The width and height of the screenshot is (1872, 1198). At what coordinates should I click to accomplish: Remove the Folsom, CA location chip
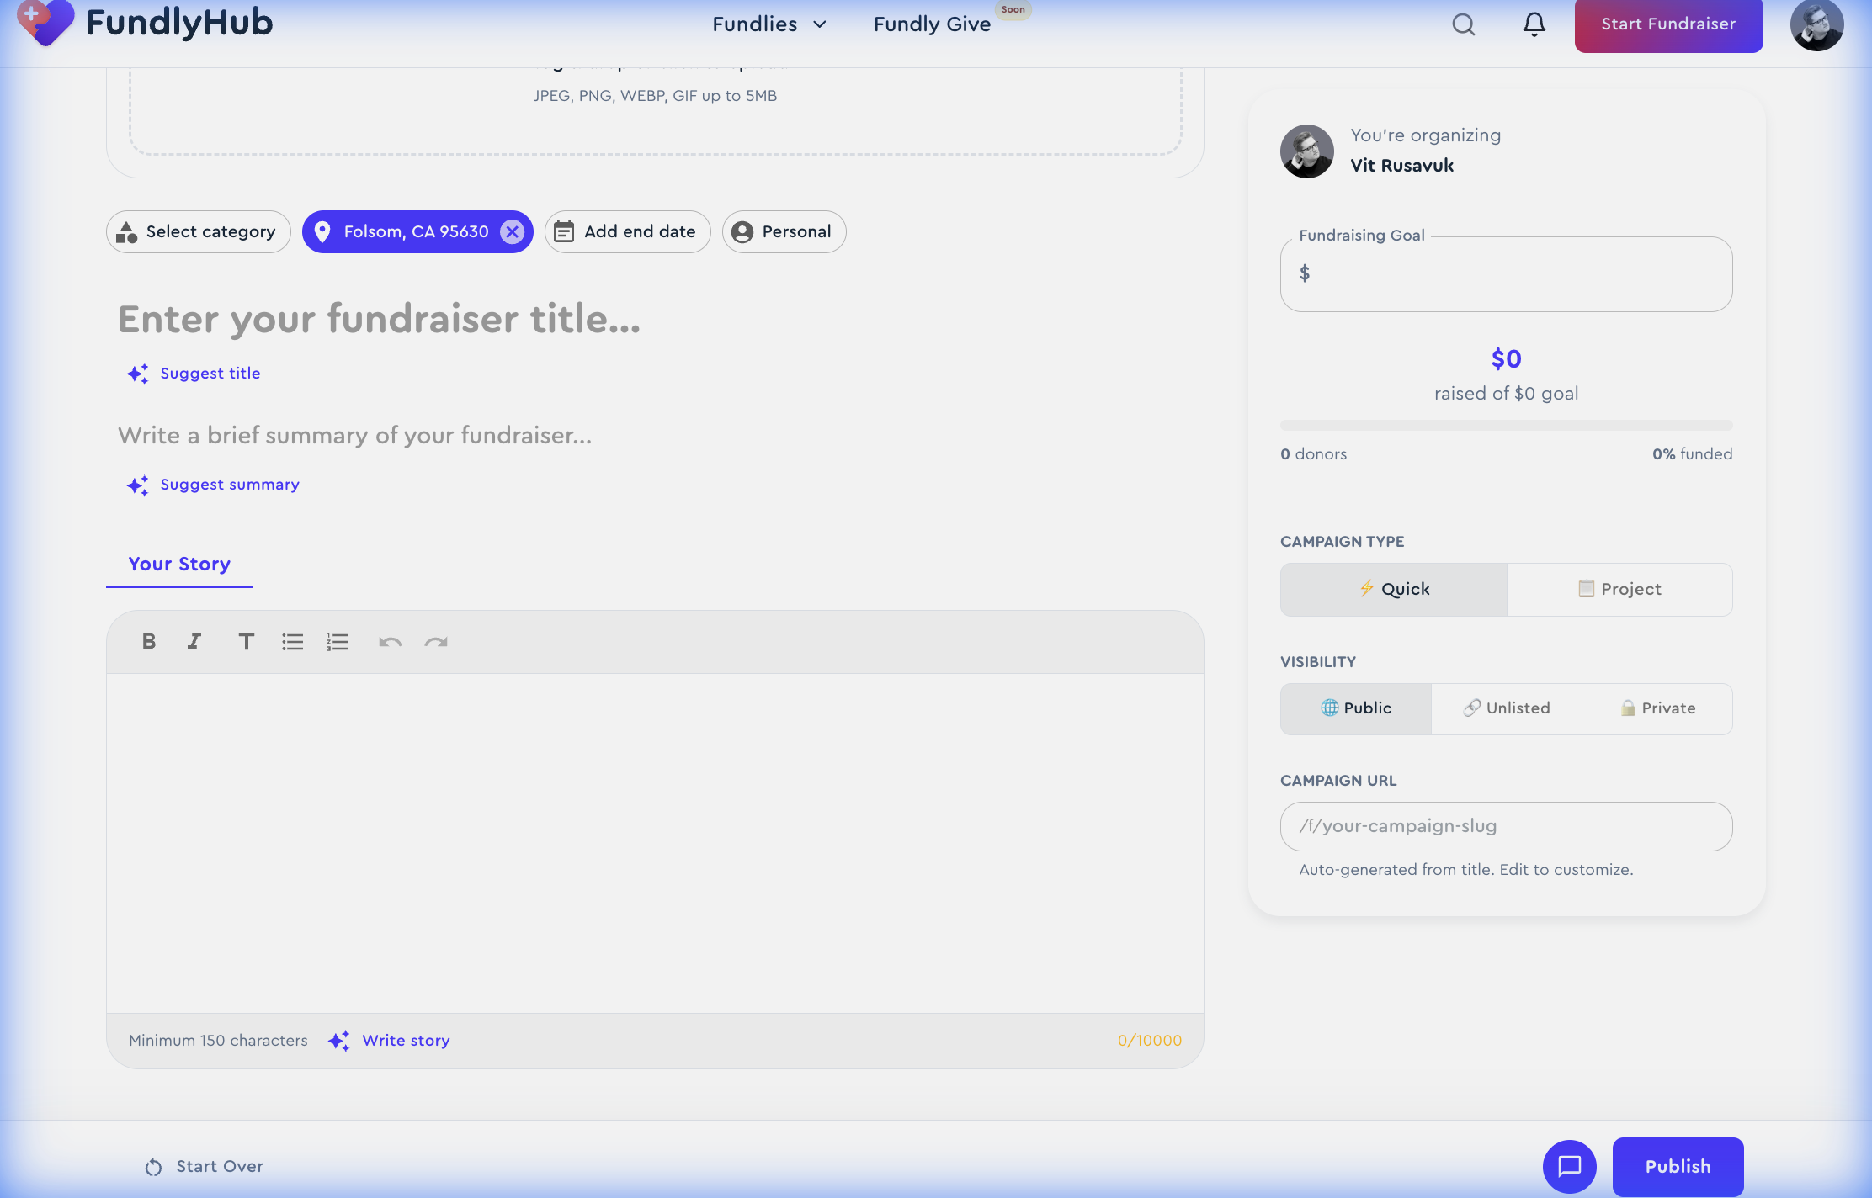coord(512,231)
